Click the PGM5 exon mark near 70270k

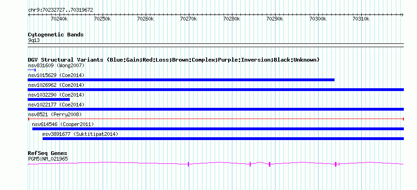click(188, 164)
